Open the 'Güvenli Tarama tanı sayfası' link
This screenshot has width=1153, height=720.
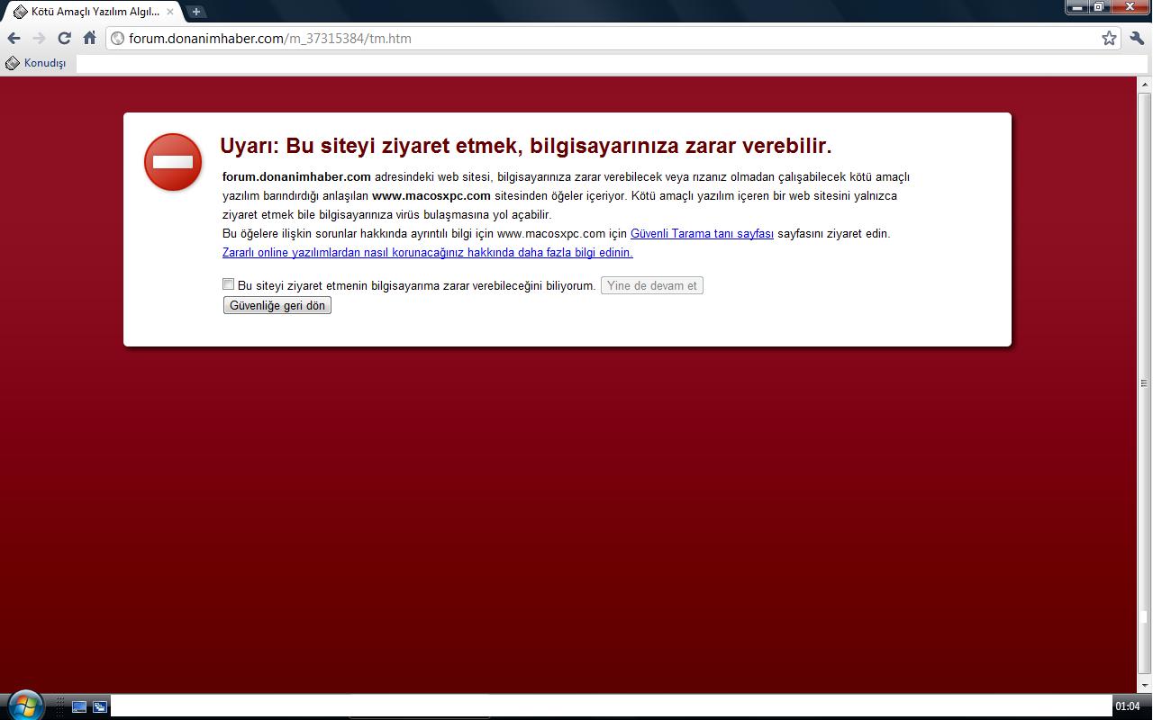tap(702, 233)
